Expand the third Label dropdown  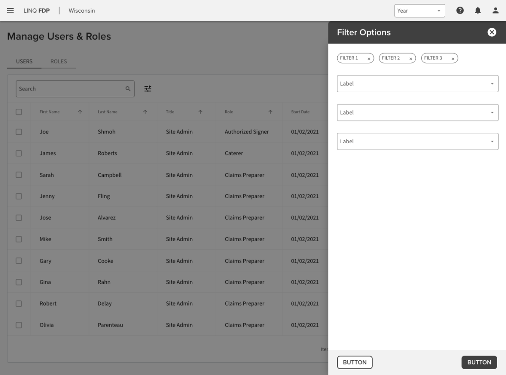(x=417, y=142)
